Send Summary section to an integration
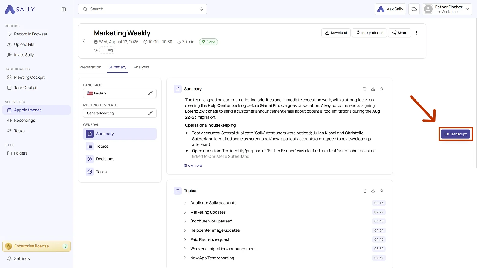This screenshot has width=477, height=268. pos(382,89)
